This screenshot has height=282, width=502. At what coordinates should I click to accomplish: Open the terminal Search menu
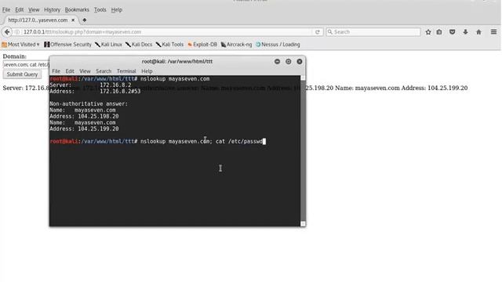click(x=104, y=71)
